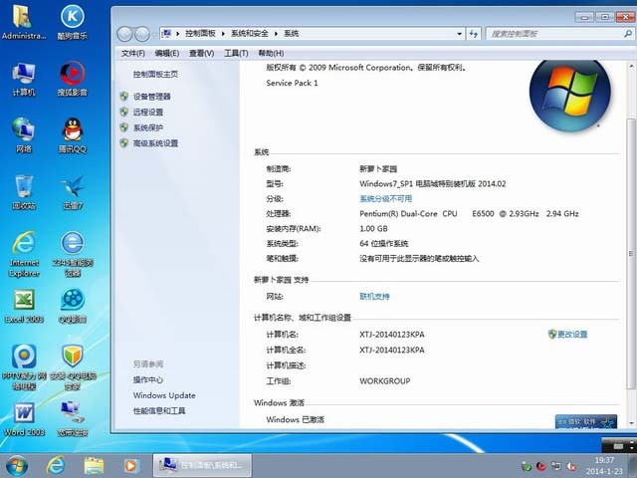Click the Windows Start orb
Screen dimensions: 637x478
click(x=17, y=466)
